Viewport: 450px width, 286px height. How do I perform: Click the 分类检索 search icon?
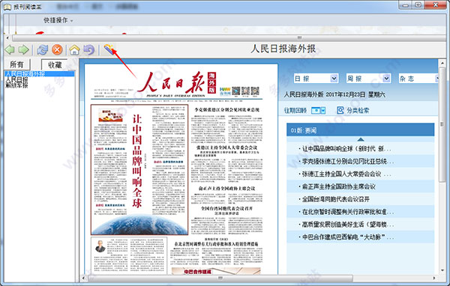[x=340, y=110]
